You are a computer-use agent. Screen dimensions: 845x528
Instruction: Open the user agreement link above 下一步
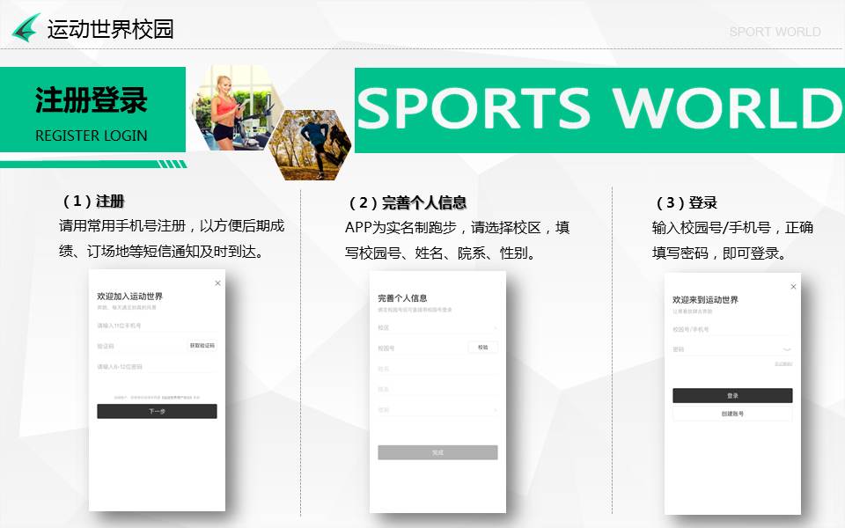click(x=178, y=398)
